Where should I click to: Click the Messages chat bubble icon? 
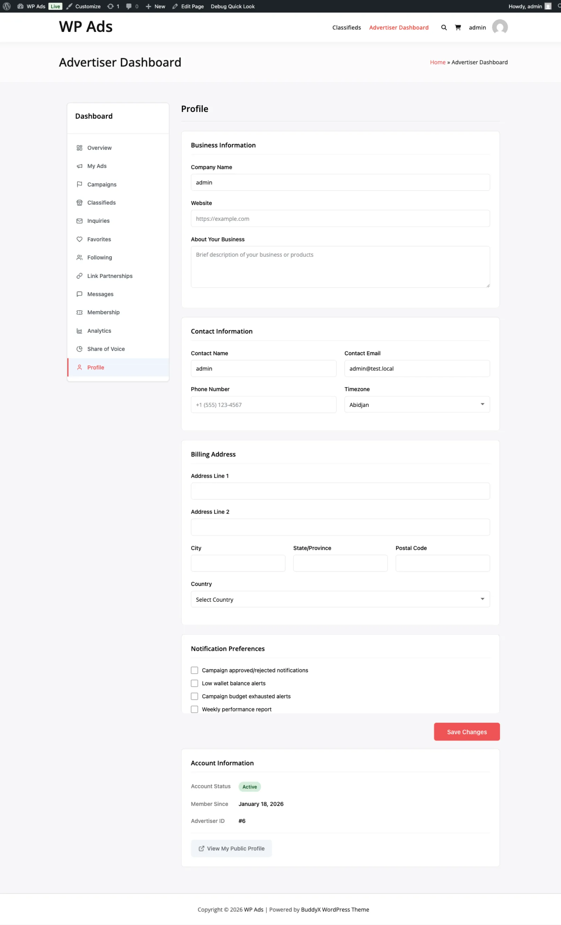click(x=80, y=294)
